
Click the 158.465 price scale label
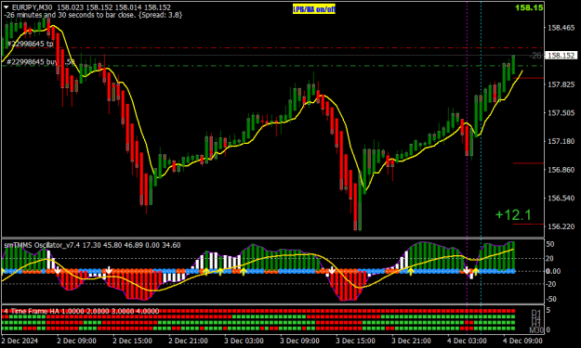[561, 28]
